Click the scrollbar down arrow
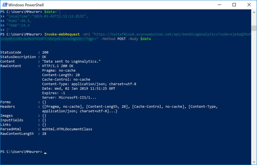Screen dimensions: 257x165 (254, 162)
